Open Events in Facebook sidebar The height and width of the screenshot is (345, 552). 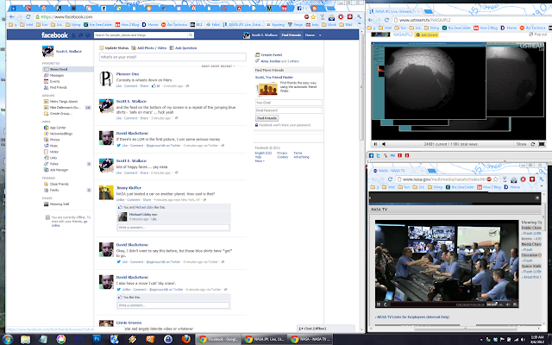pyautogui.click(x=54, y=81)
